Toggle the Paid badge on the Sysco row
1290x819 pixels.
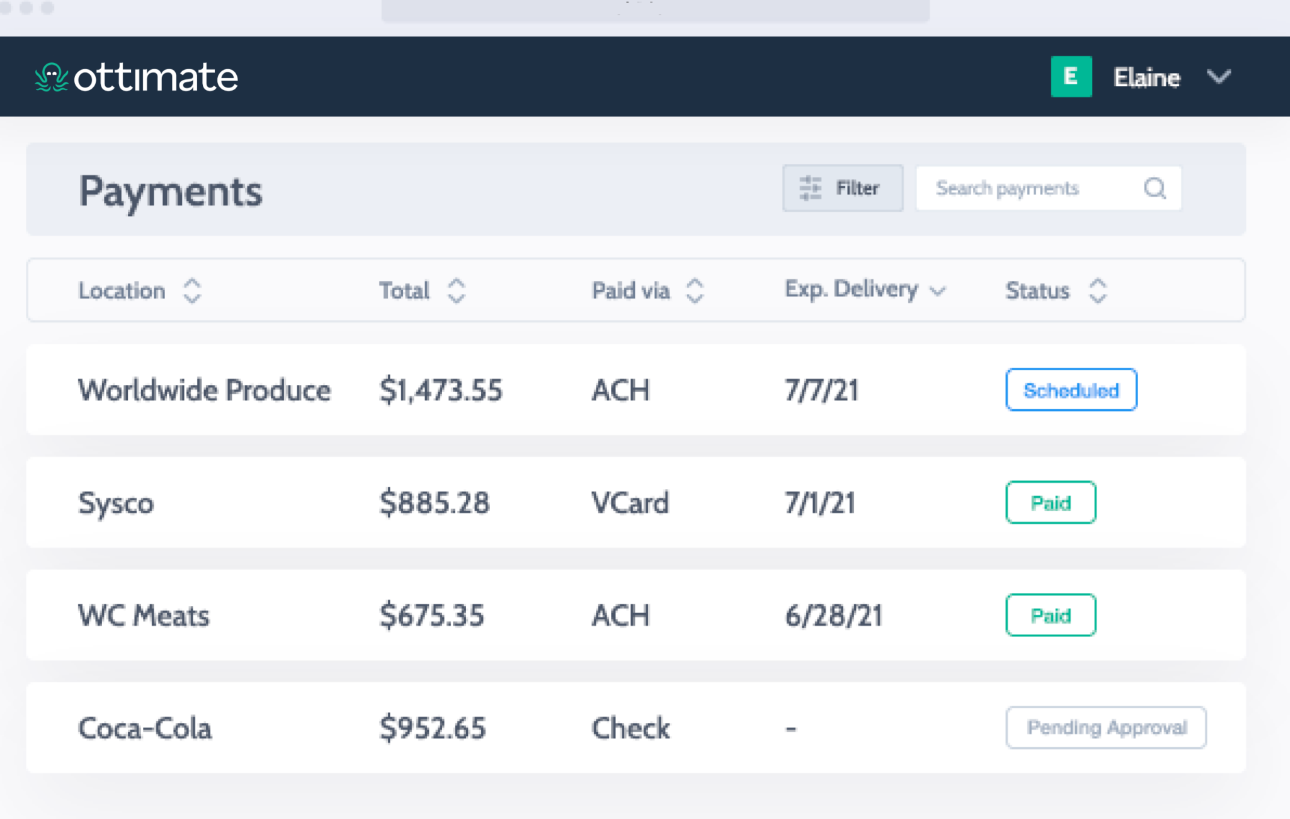coord(1051,502)
